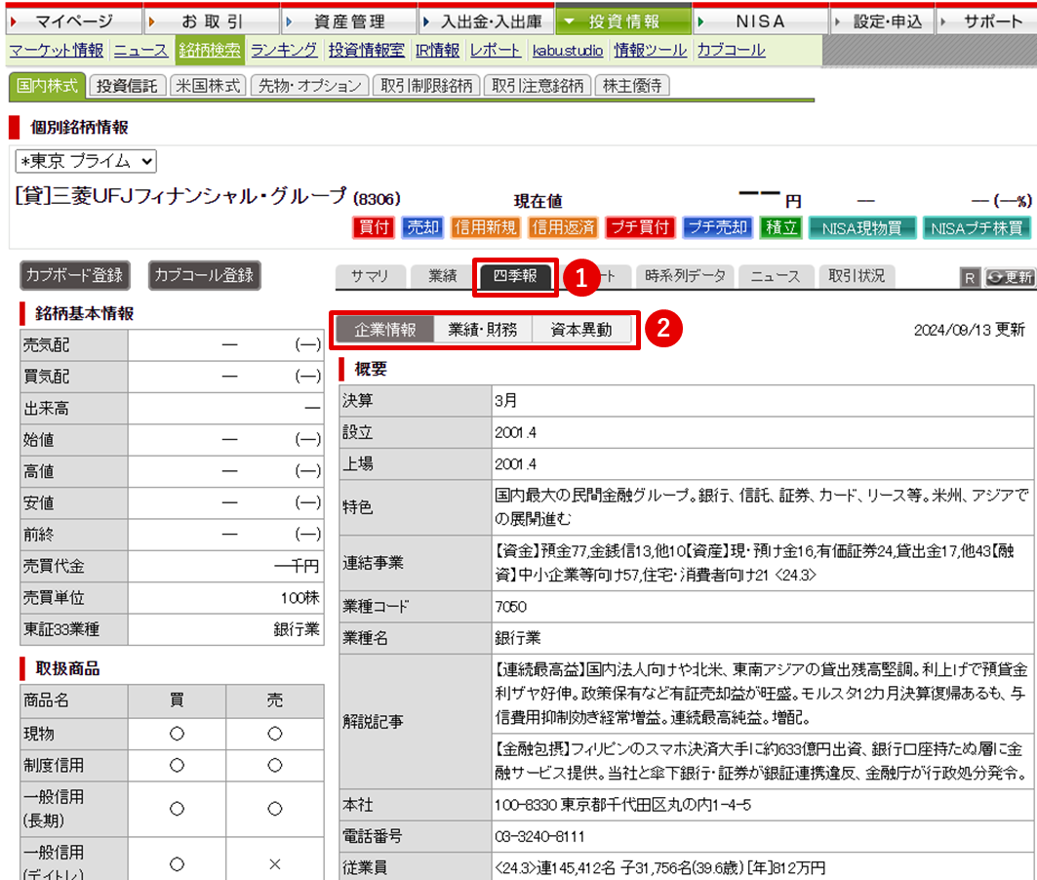Open the NISA menu
Viewport: 1037px width, 880px height.
[761, 21]
